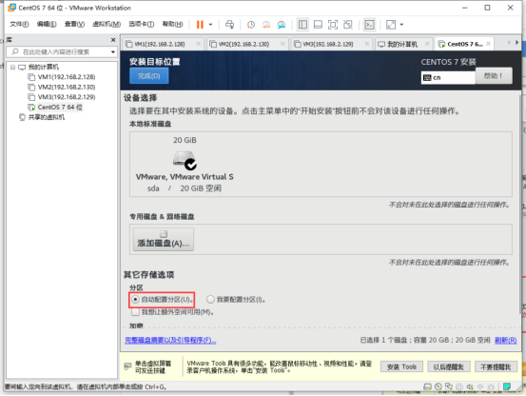Click the network adapter status bar icon
The image size is (526, 396).
(449, 386)
